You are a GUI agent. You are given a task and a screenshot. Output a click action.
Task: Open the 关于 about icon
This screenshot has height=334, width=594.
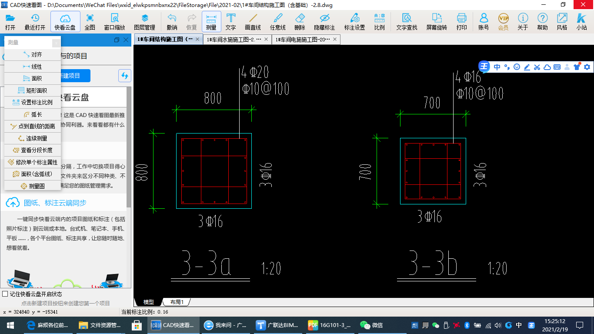pos(523,22)
